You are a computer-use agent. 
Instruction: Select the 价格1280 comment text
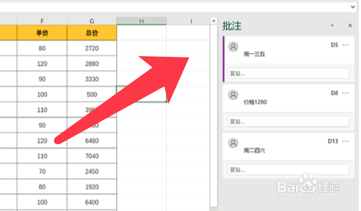pos(255,102)
